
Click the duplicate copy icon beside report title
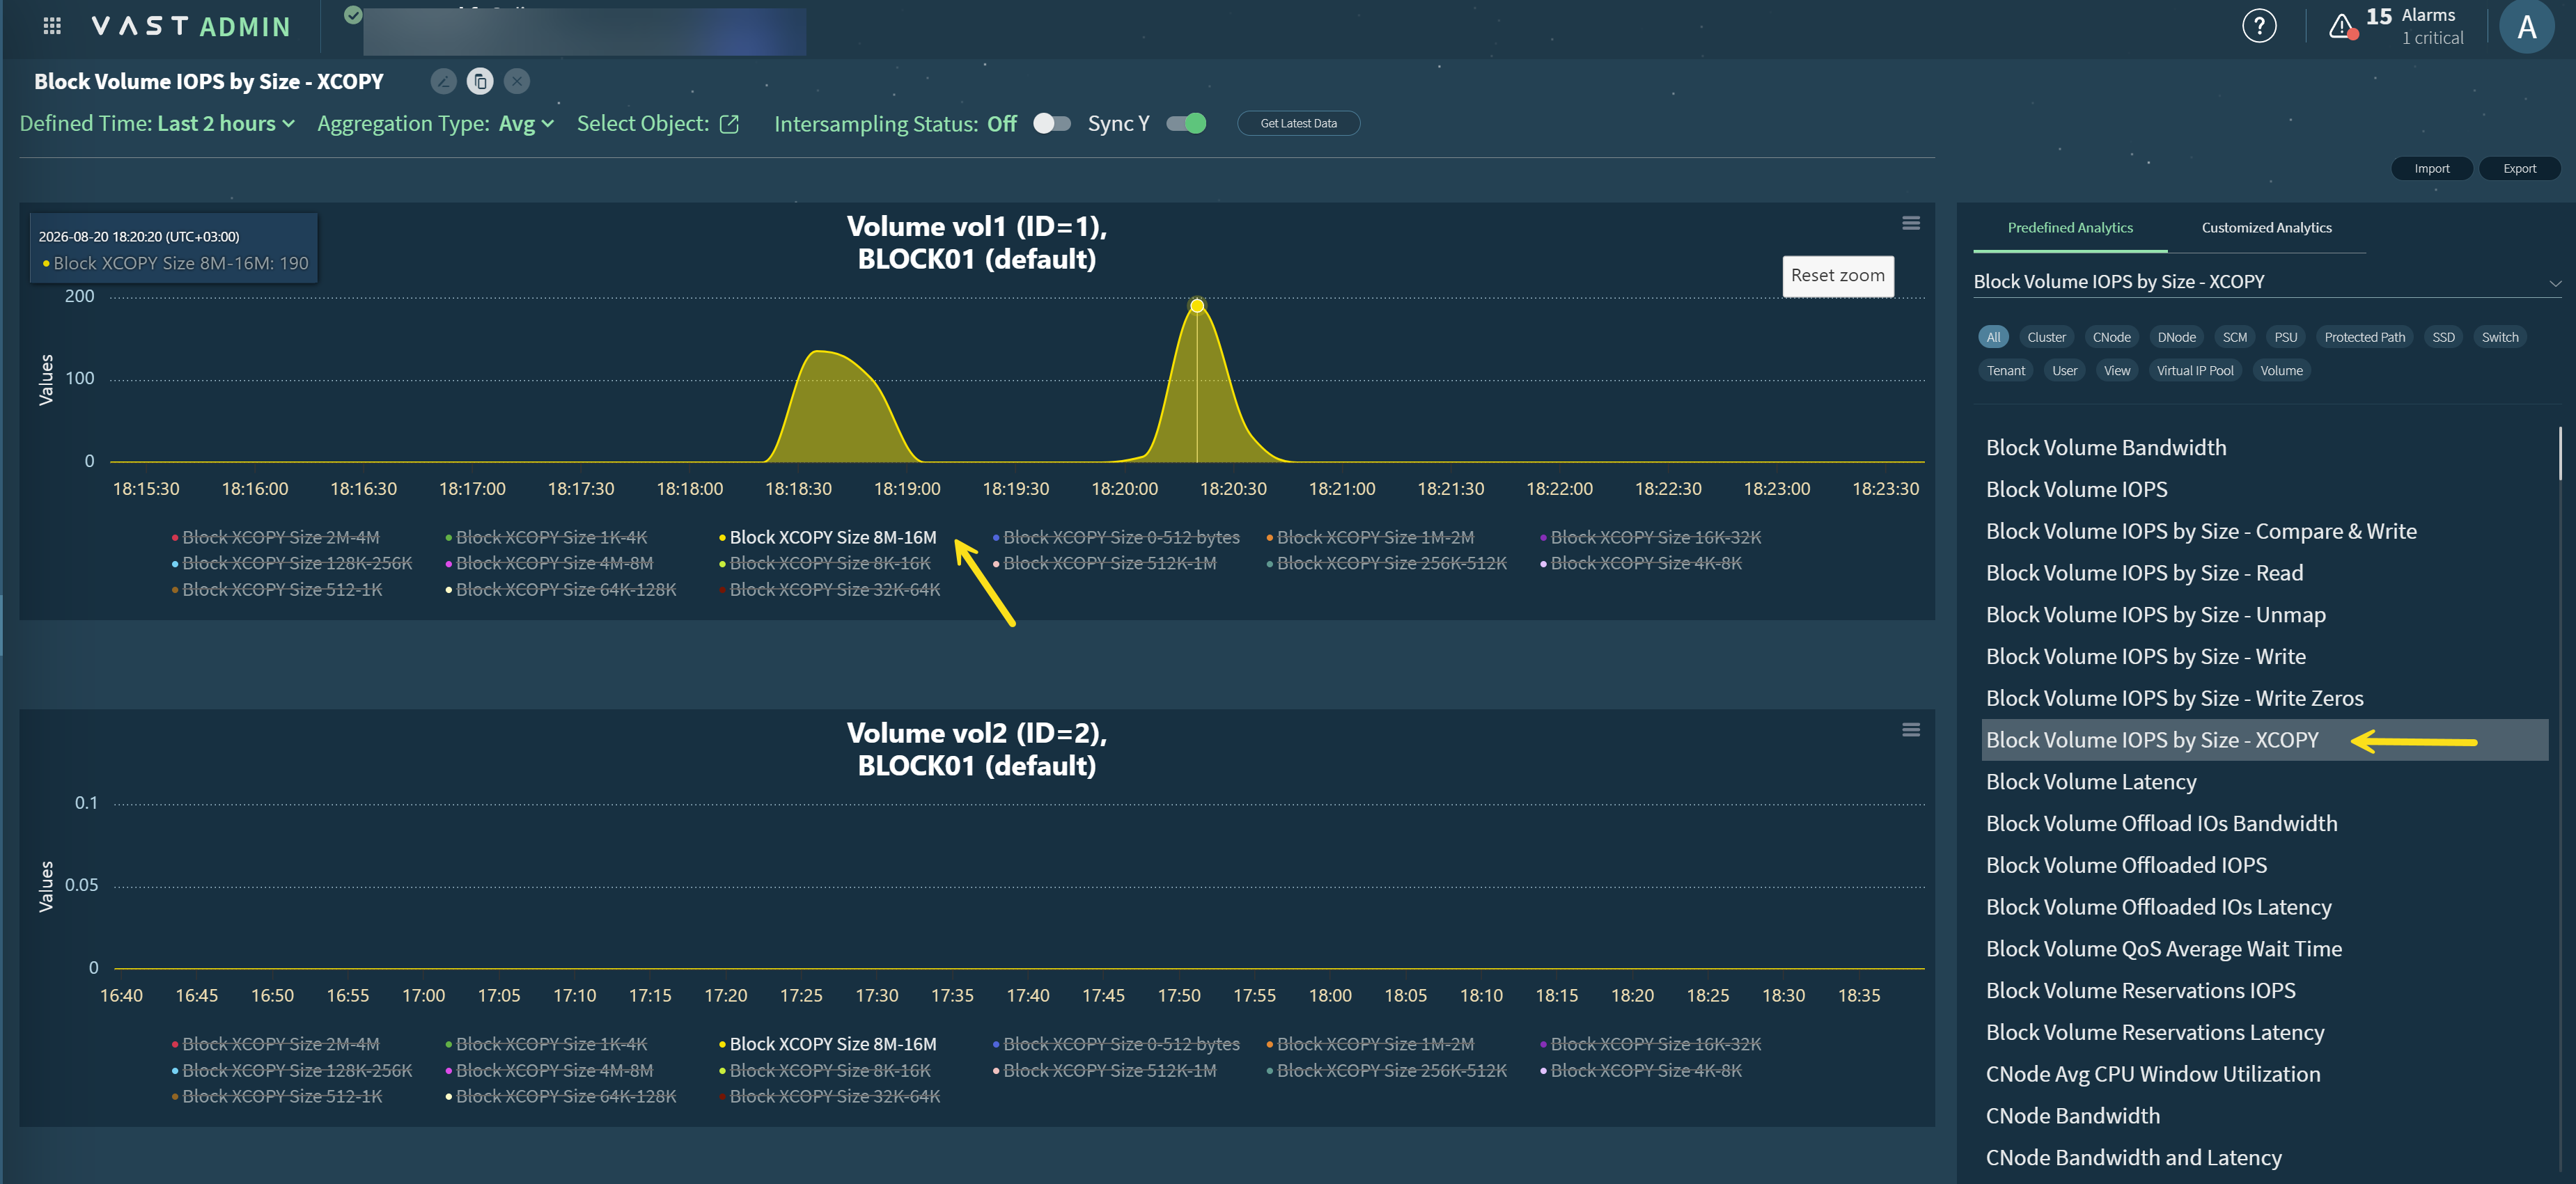480,81
